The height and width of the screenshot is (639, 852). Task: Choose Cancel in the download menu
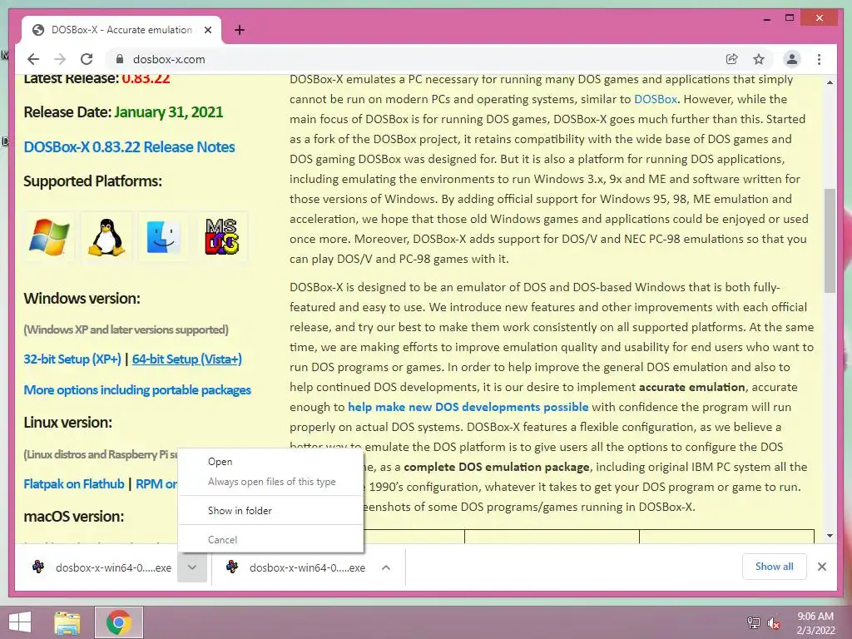pos(270,539)
